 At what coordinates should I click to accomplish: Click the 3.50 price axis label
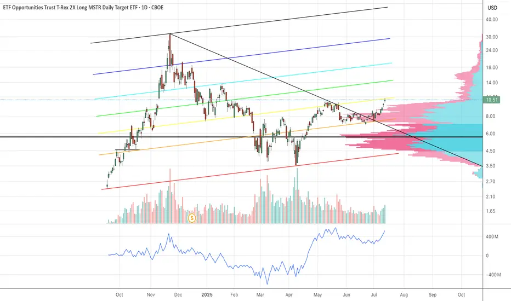(x=491, y=166)
